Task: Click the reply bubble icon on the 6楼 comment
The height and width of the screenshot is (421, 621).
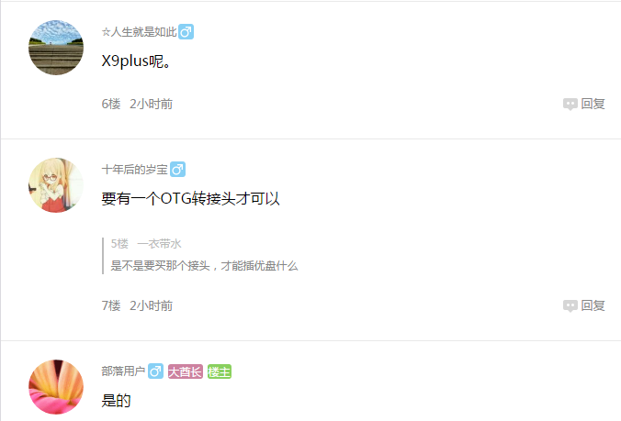Action: [570, 104]
